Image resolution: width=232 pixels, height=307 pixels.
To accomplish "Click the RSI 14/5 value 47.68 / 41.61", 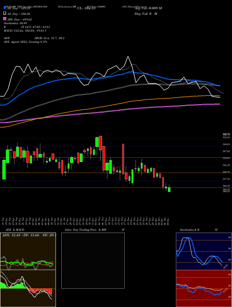I will click(x=36, y=27).
